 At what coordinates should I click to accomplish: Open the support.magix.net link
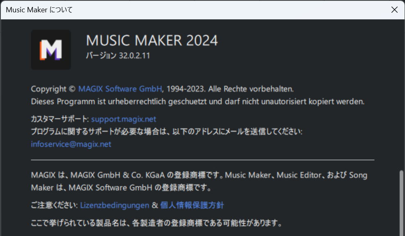pos(124,119)
